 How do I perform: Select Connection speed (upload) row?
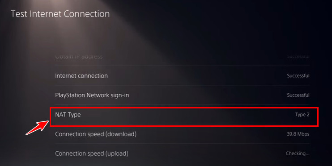point(183,154)
